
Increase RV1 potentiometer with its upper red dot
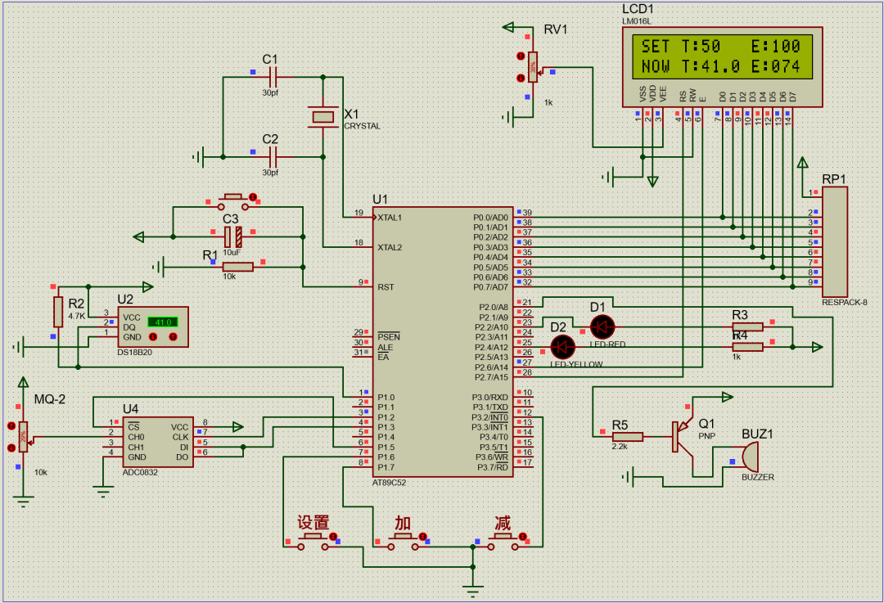[x=521, y=56]
